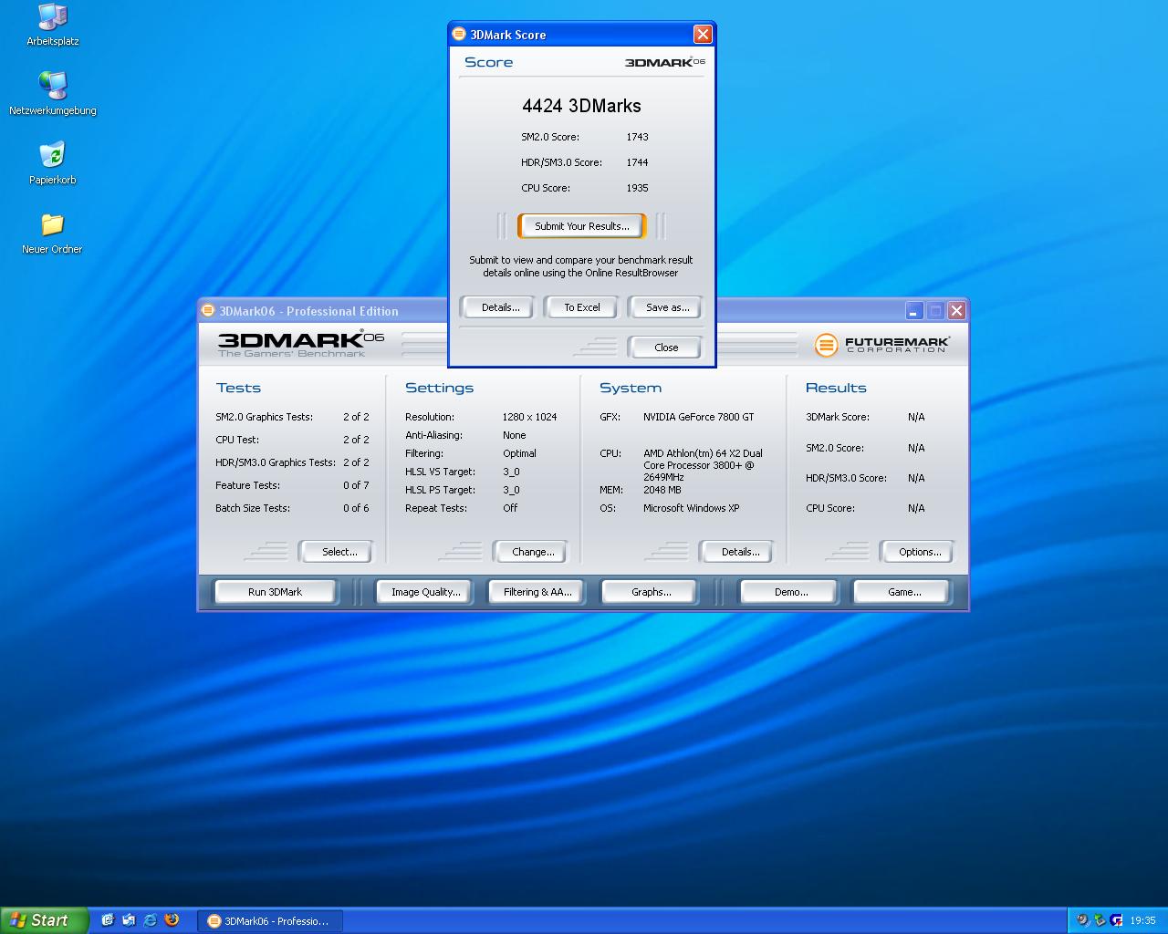Click the 3DMark06 taskbar button
The height and width of the screenshot is (934, 1168).
click(269, 921)
